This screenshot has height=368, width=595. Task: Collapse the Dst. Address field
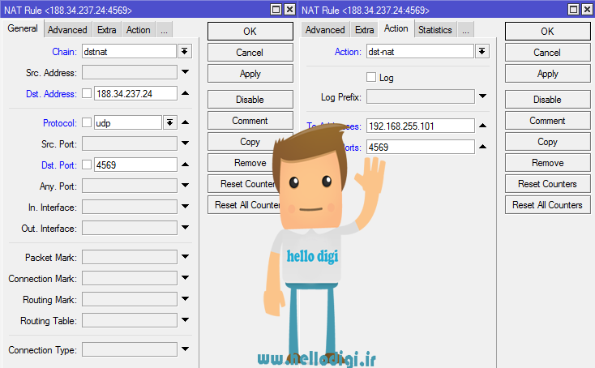(x=185, y=93)
